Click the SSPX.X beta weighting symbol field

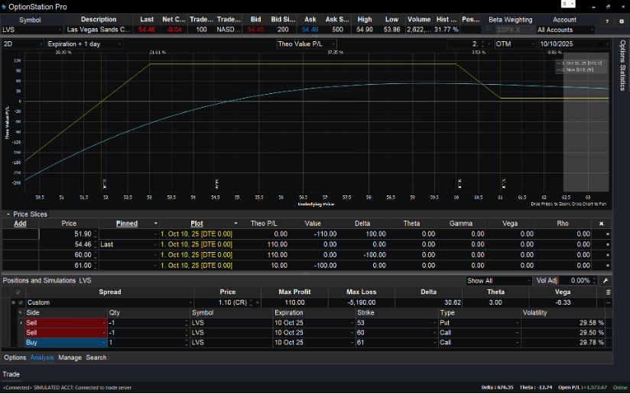click(x=515, y=30)
